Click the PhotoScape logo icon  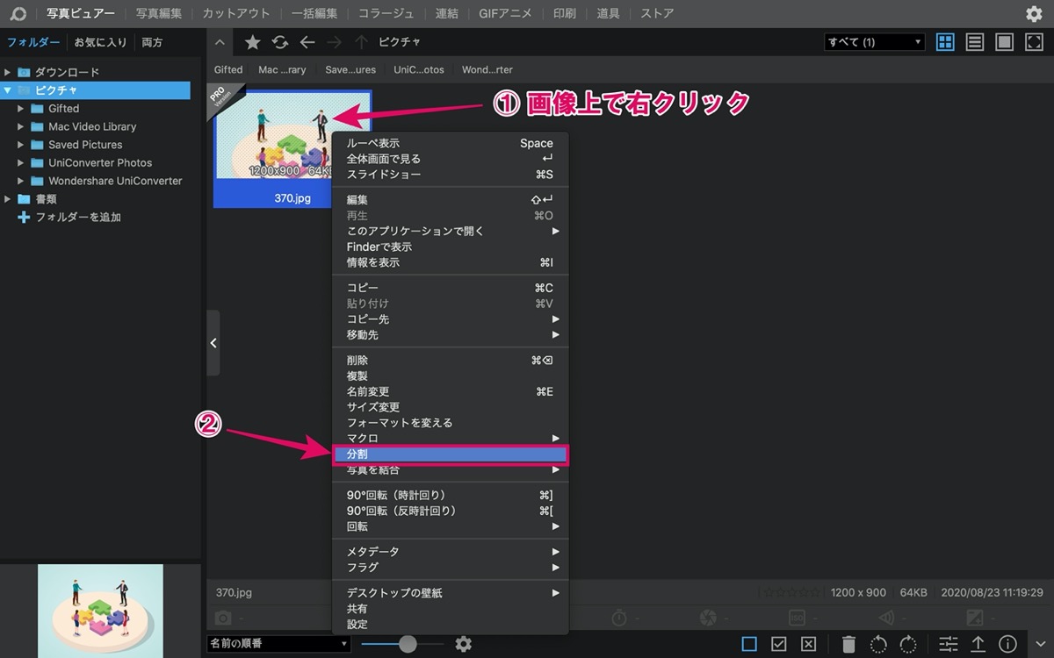tap(18, 13)
